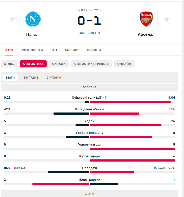Screen dimensions: 184x197
Task: Select the МАТЧ main tab
Action: coord(9,50)
